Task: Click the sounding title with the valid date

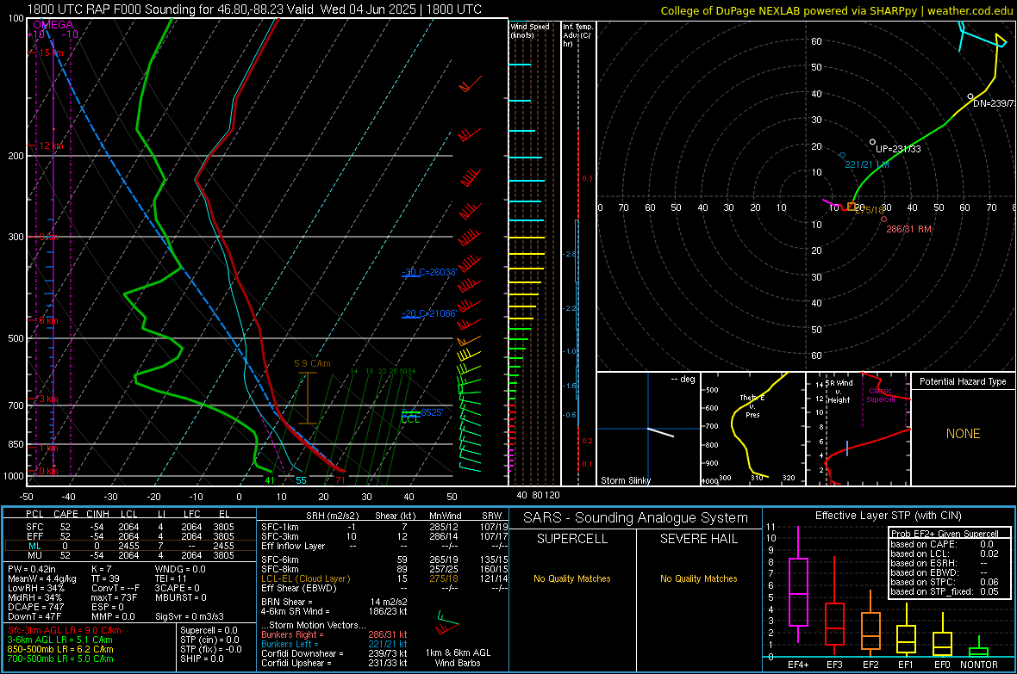Action: [x=254, y=9]
